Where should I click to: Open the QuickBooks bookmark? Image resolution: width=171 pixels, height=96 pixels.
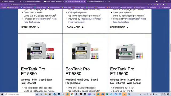pos(90,7)
